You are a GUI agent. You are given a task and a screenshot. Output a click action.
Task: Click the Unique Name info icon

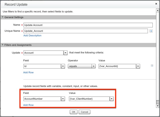[x=151, y=31]
